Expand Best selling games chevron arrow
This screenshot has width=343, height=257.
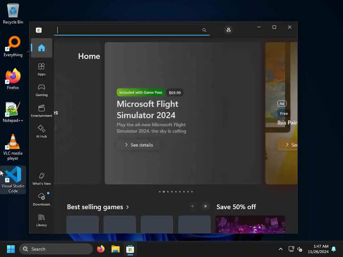[x=128, y=207]
